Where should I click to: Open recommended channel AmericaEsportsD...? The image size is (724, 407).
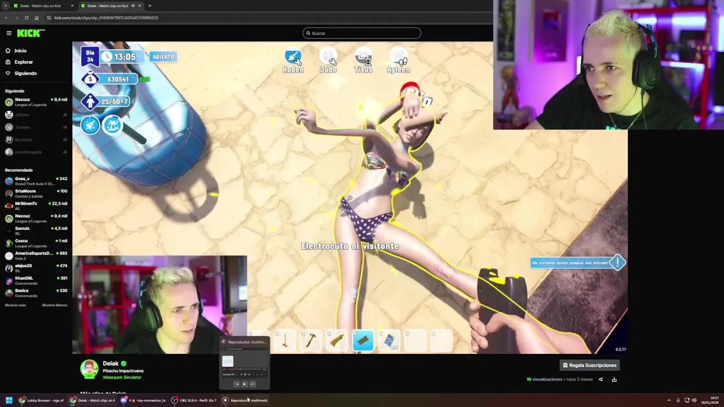click(35, 256)
